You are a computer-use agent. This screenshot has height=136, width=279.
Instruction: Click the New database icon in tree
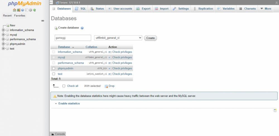coord(8,26)
